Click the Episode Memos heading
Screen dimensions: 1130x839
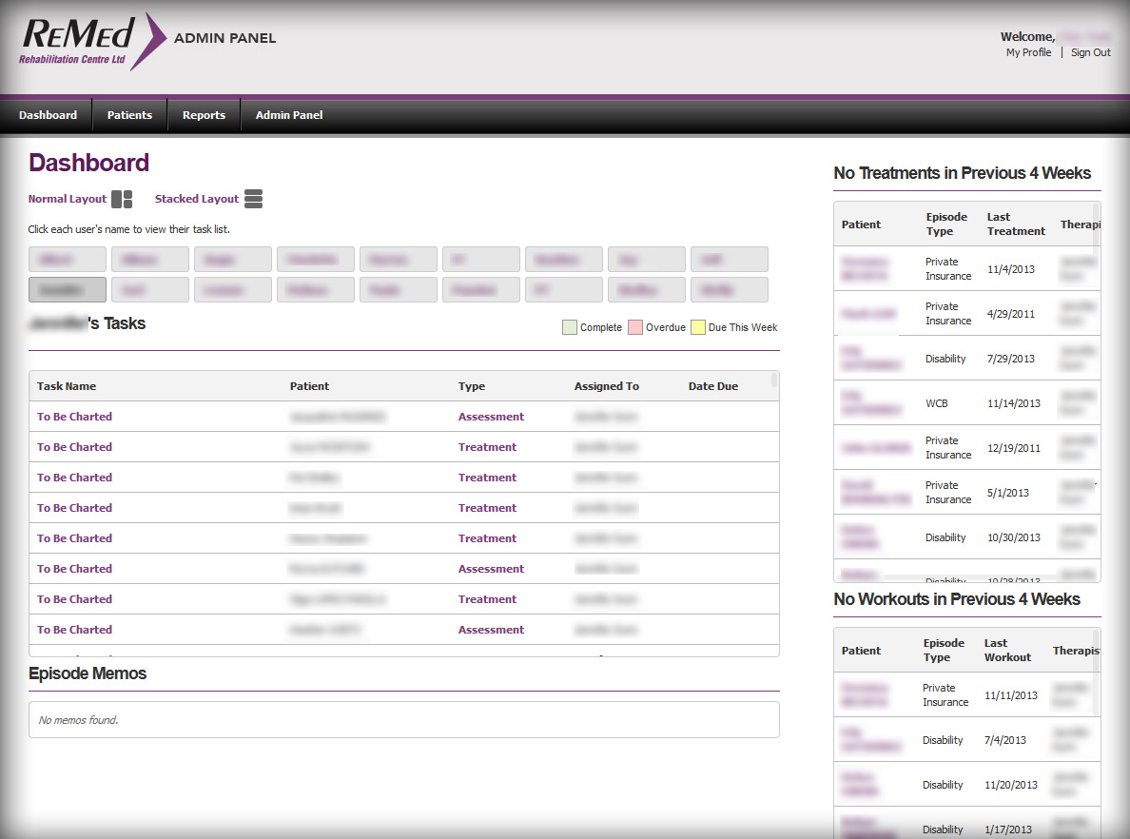pos(88,673)
